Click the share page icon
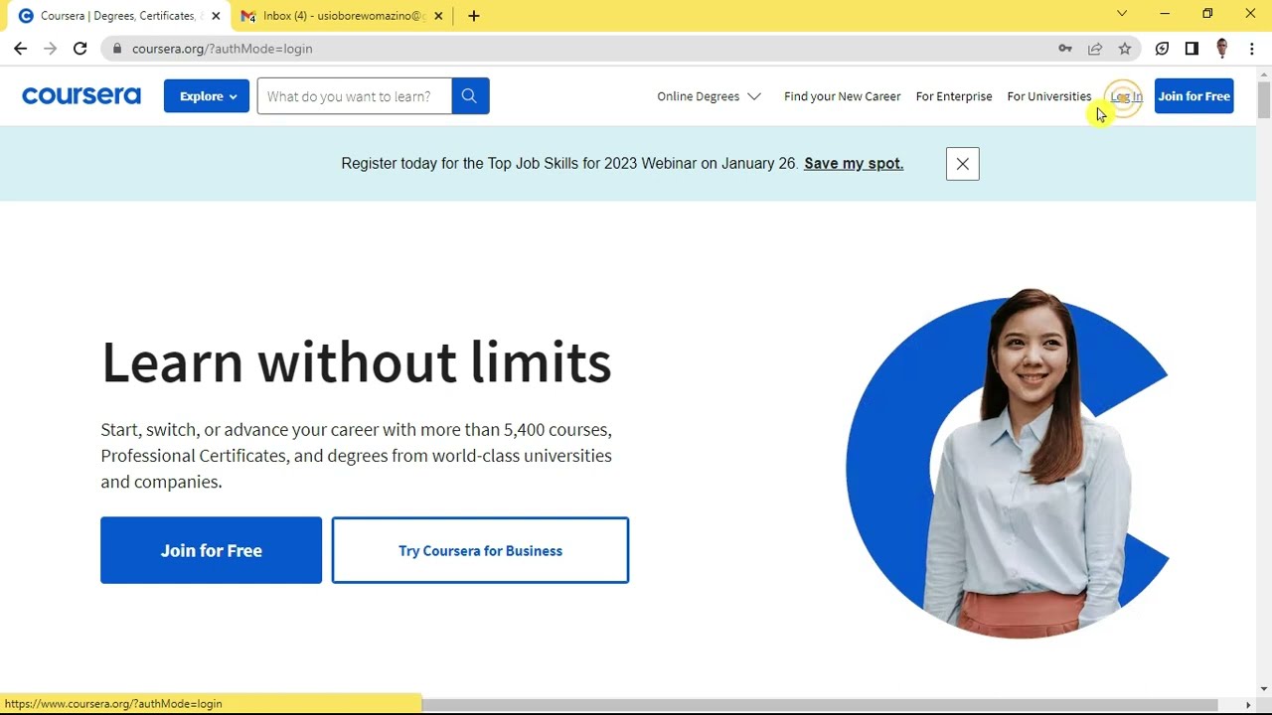 (x=1095, y=49)
